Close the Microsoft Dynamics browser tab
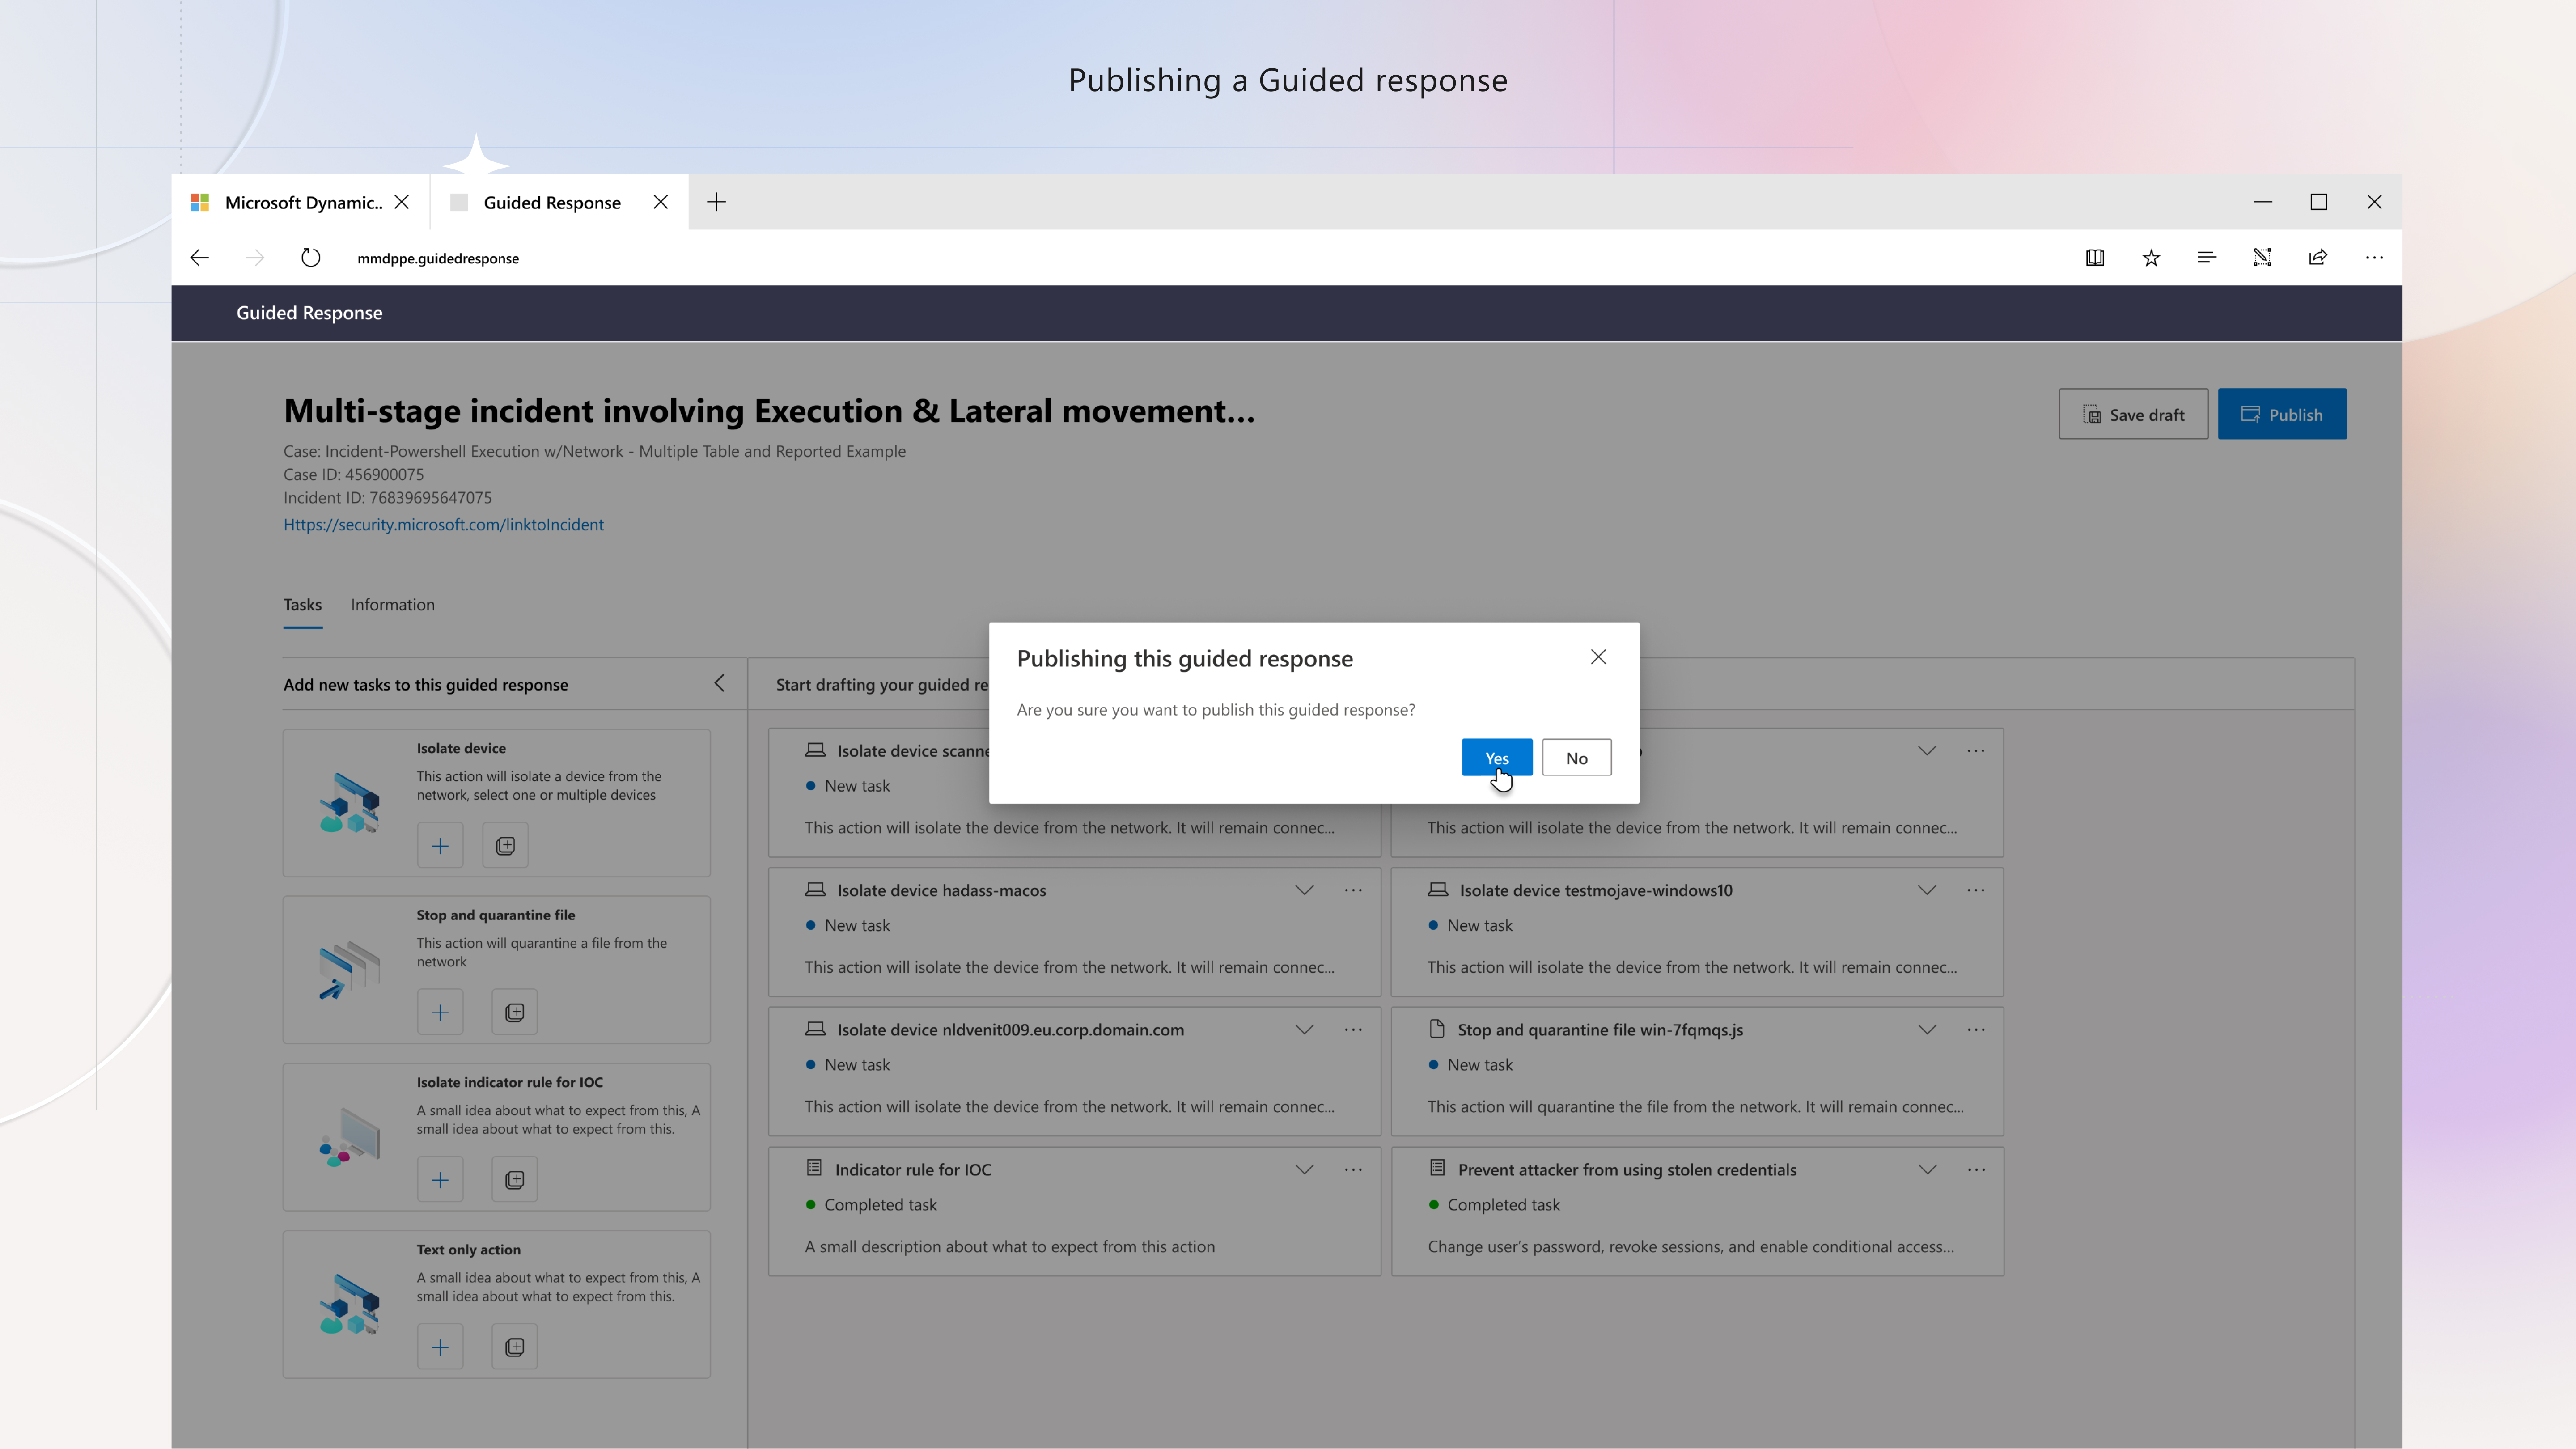The image size is (2576, 1449). 402,202
